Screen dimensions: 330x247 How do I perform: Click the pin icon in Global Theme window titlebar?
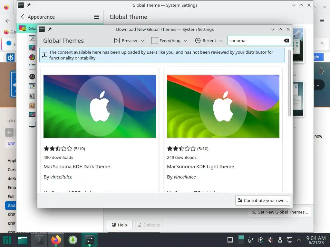coord(29,5)
